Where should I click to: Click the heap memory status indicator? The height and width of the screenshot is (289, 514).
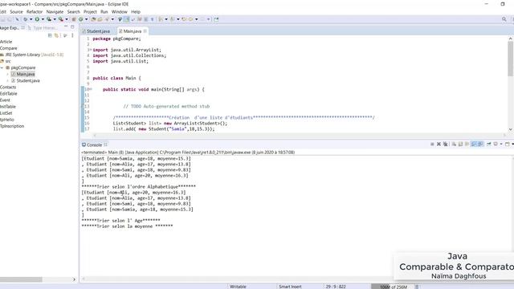(393, 287)
